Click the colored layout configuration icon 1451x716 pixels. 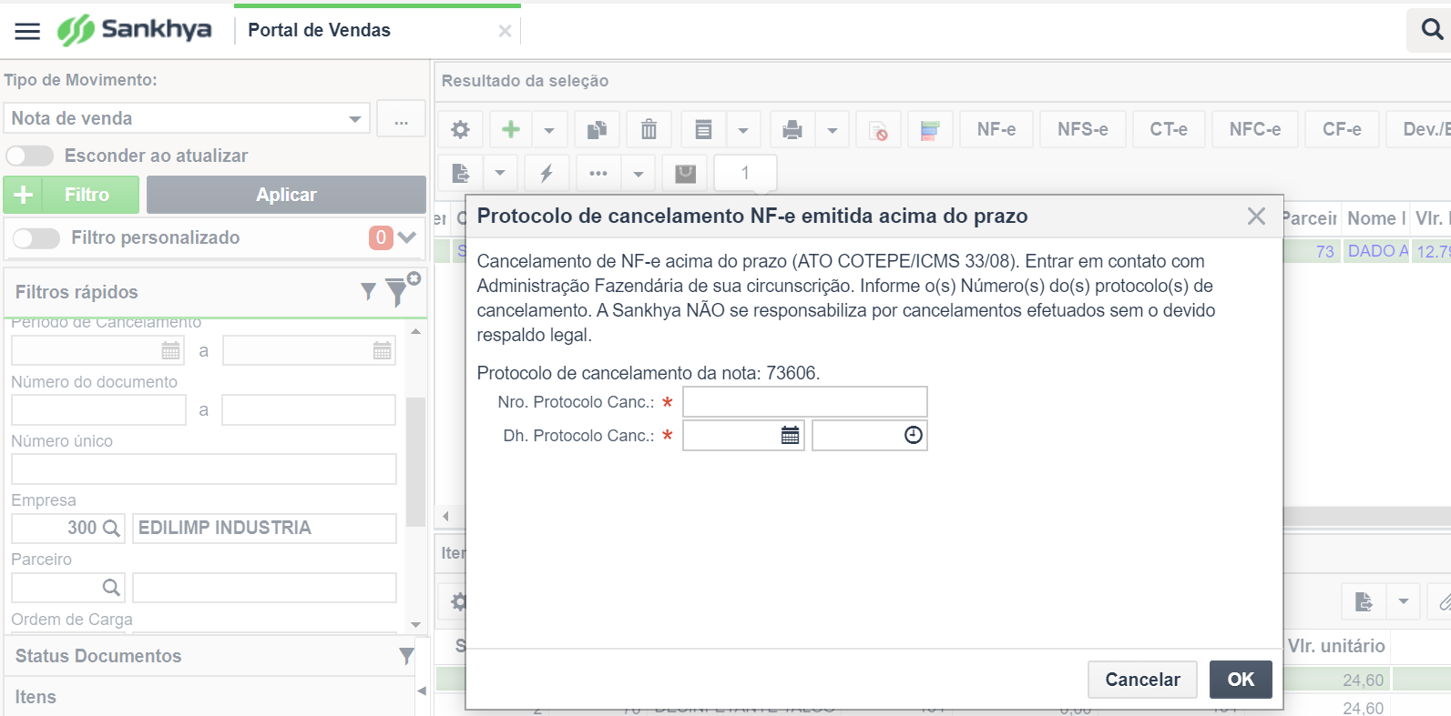[930, 130]
